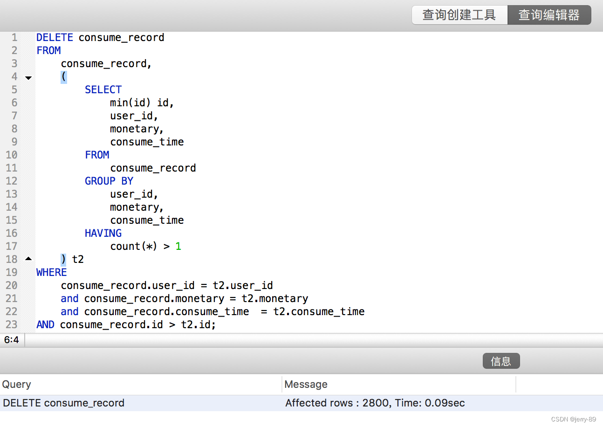This screenshot has width=603, height=427.
Task: Click the SELECT keyword on line 5
Action: (103, 89)
